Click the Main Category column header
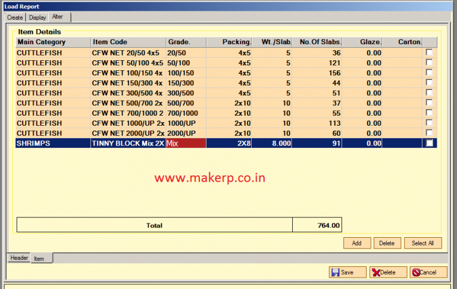The image size is (457, 289). click(x=52, y=42)
